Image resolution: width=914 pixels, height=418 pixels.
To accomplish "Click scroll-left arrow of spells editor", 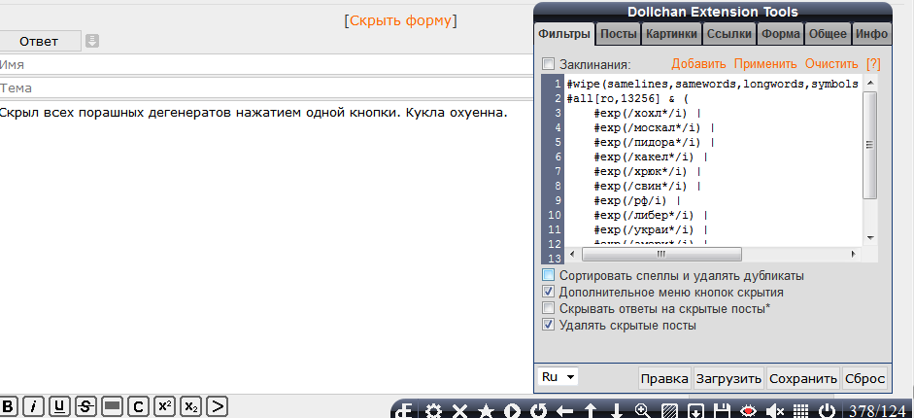I will (572, 255).
